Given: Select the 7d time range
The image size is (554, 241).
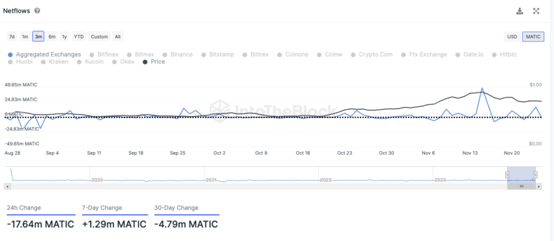Looking at the screenshot, I should click(x=12, y=36).
